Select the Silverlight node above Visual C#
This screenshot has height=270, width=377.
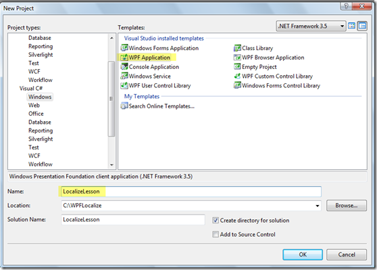pyautogui.click(x=41, y=55)
